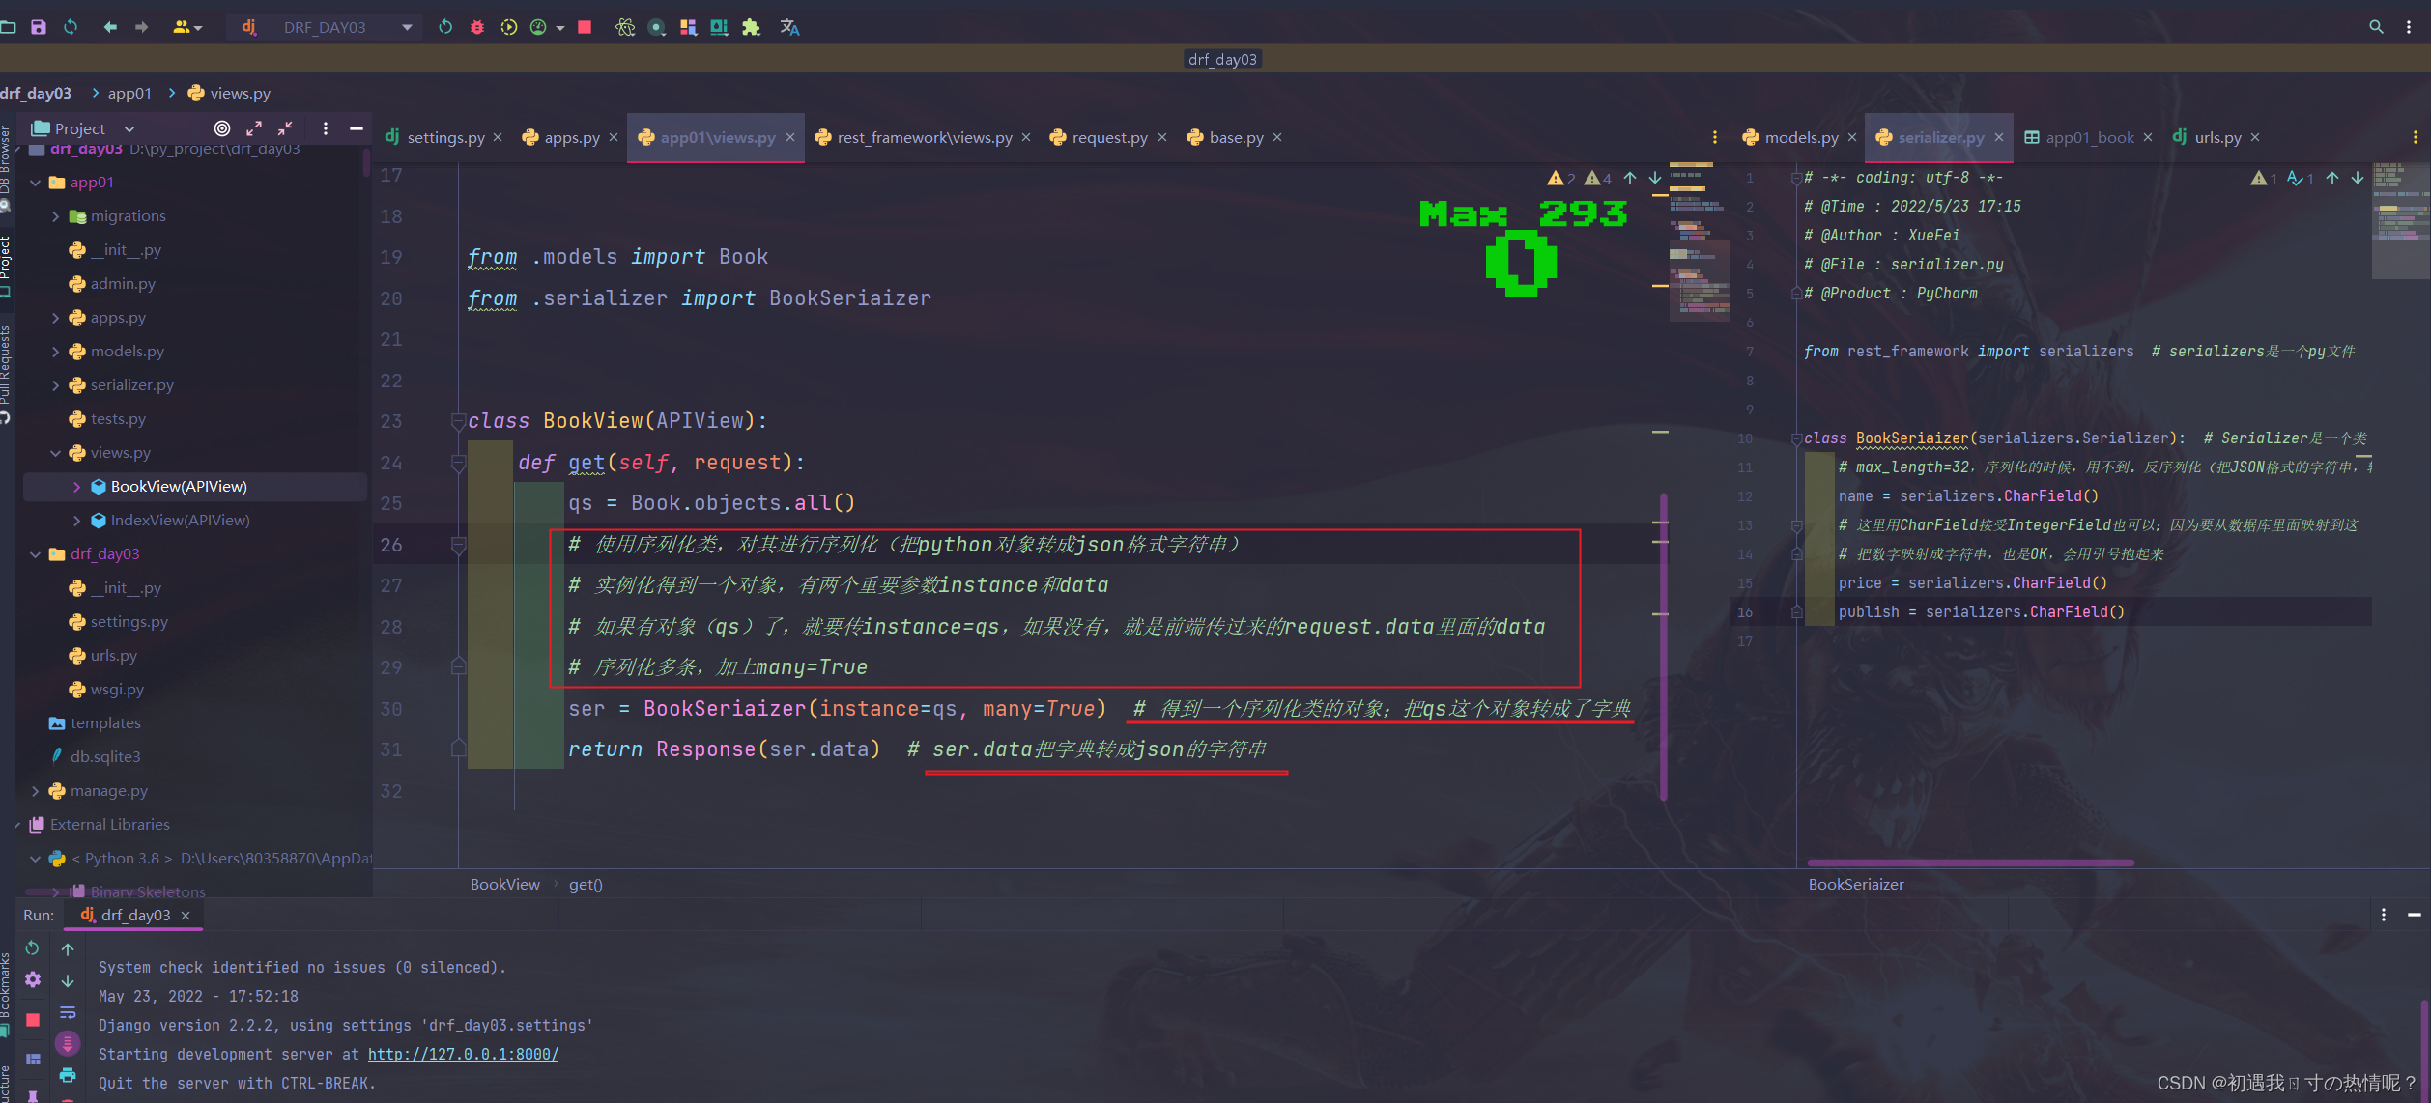
Task: Collapse all in Project panel
Action: point(285,128)
